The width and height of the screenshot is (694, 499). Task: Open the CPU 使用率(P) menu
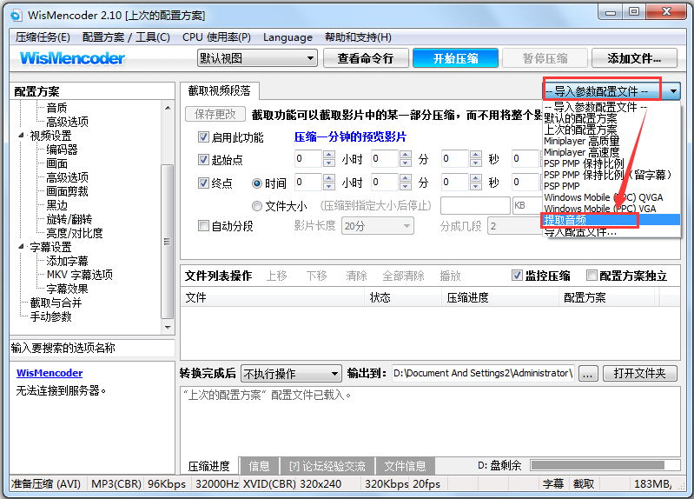click(216, 37)
